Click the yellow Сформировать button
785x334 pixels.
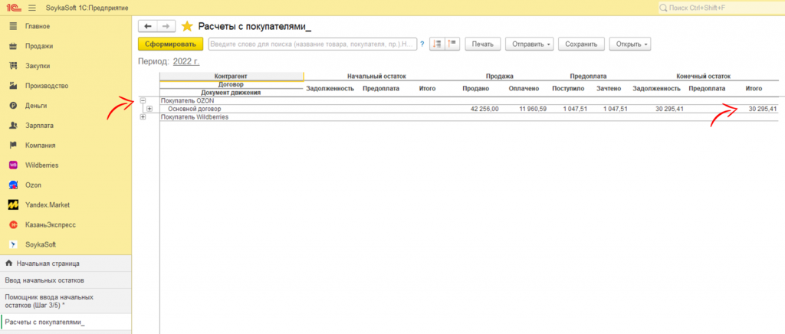[x=170, y=44]
